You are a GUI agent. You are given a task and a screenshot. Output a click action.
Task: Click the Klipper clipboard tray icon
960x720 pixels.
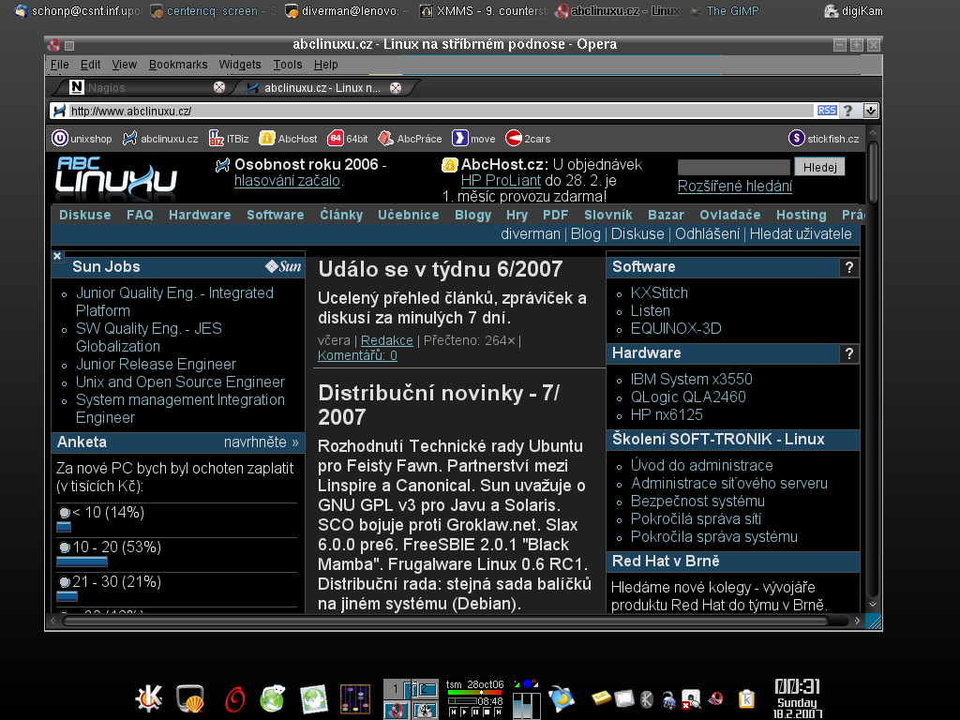pos(746,698)
